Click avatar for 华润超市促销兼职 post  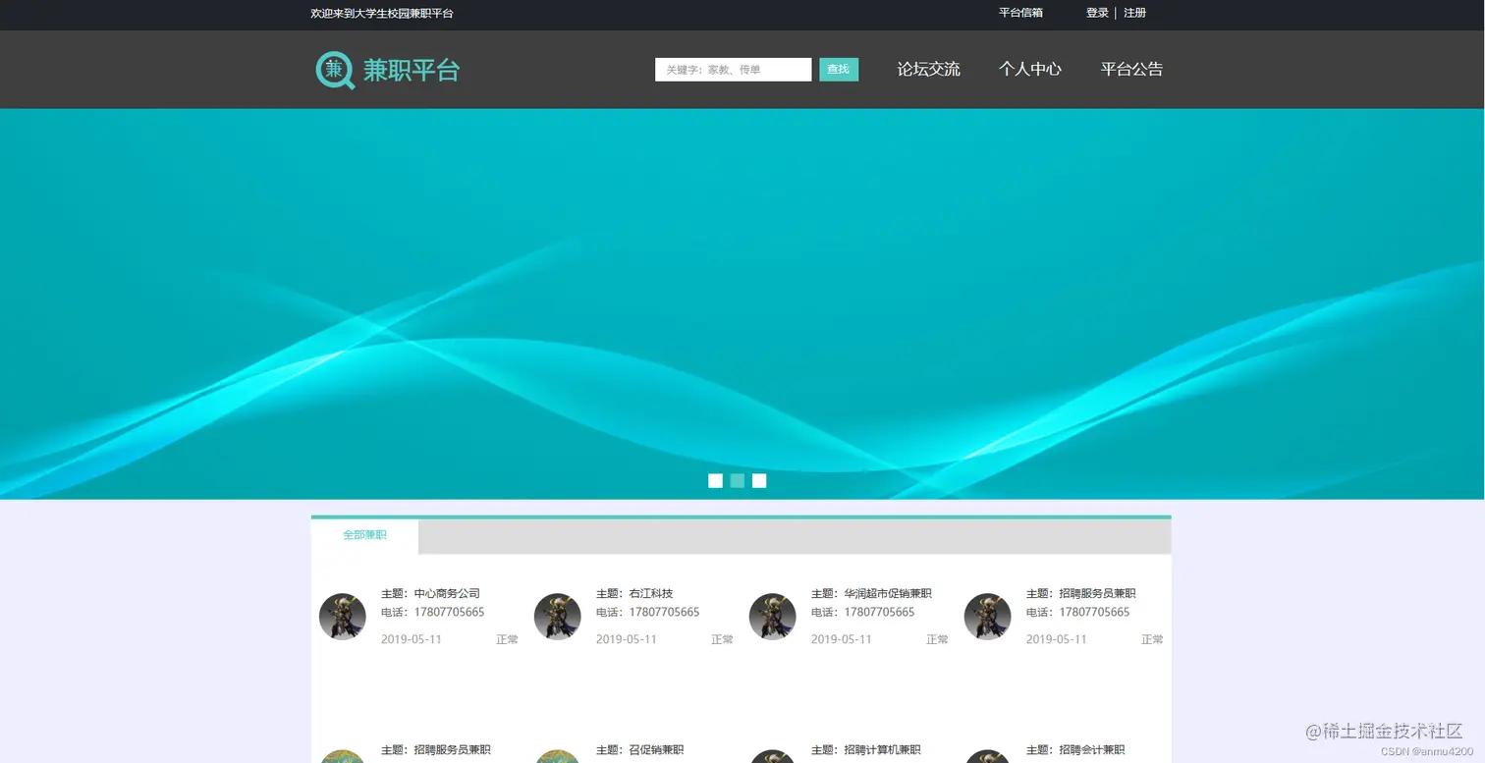tap(772, 616)
